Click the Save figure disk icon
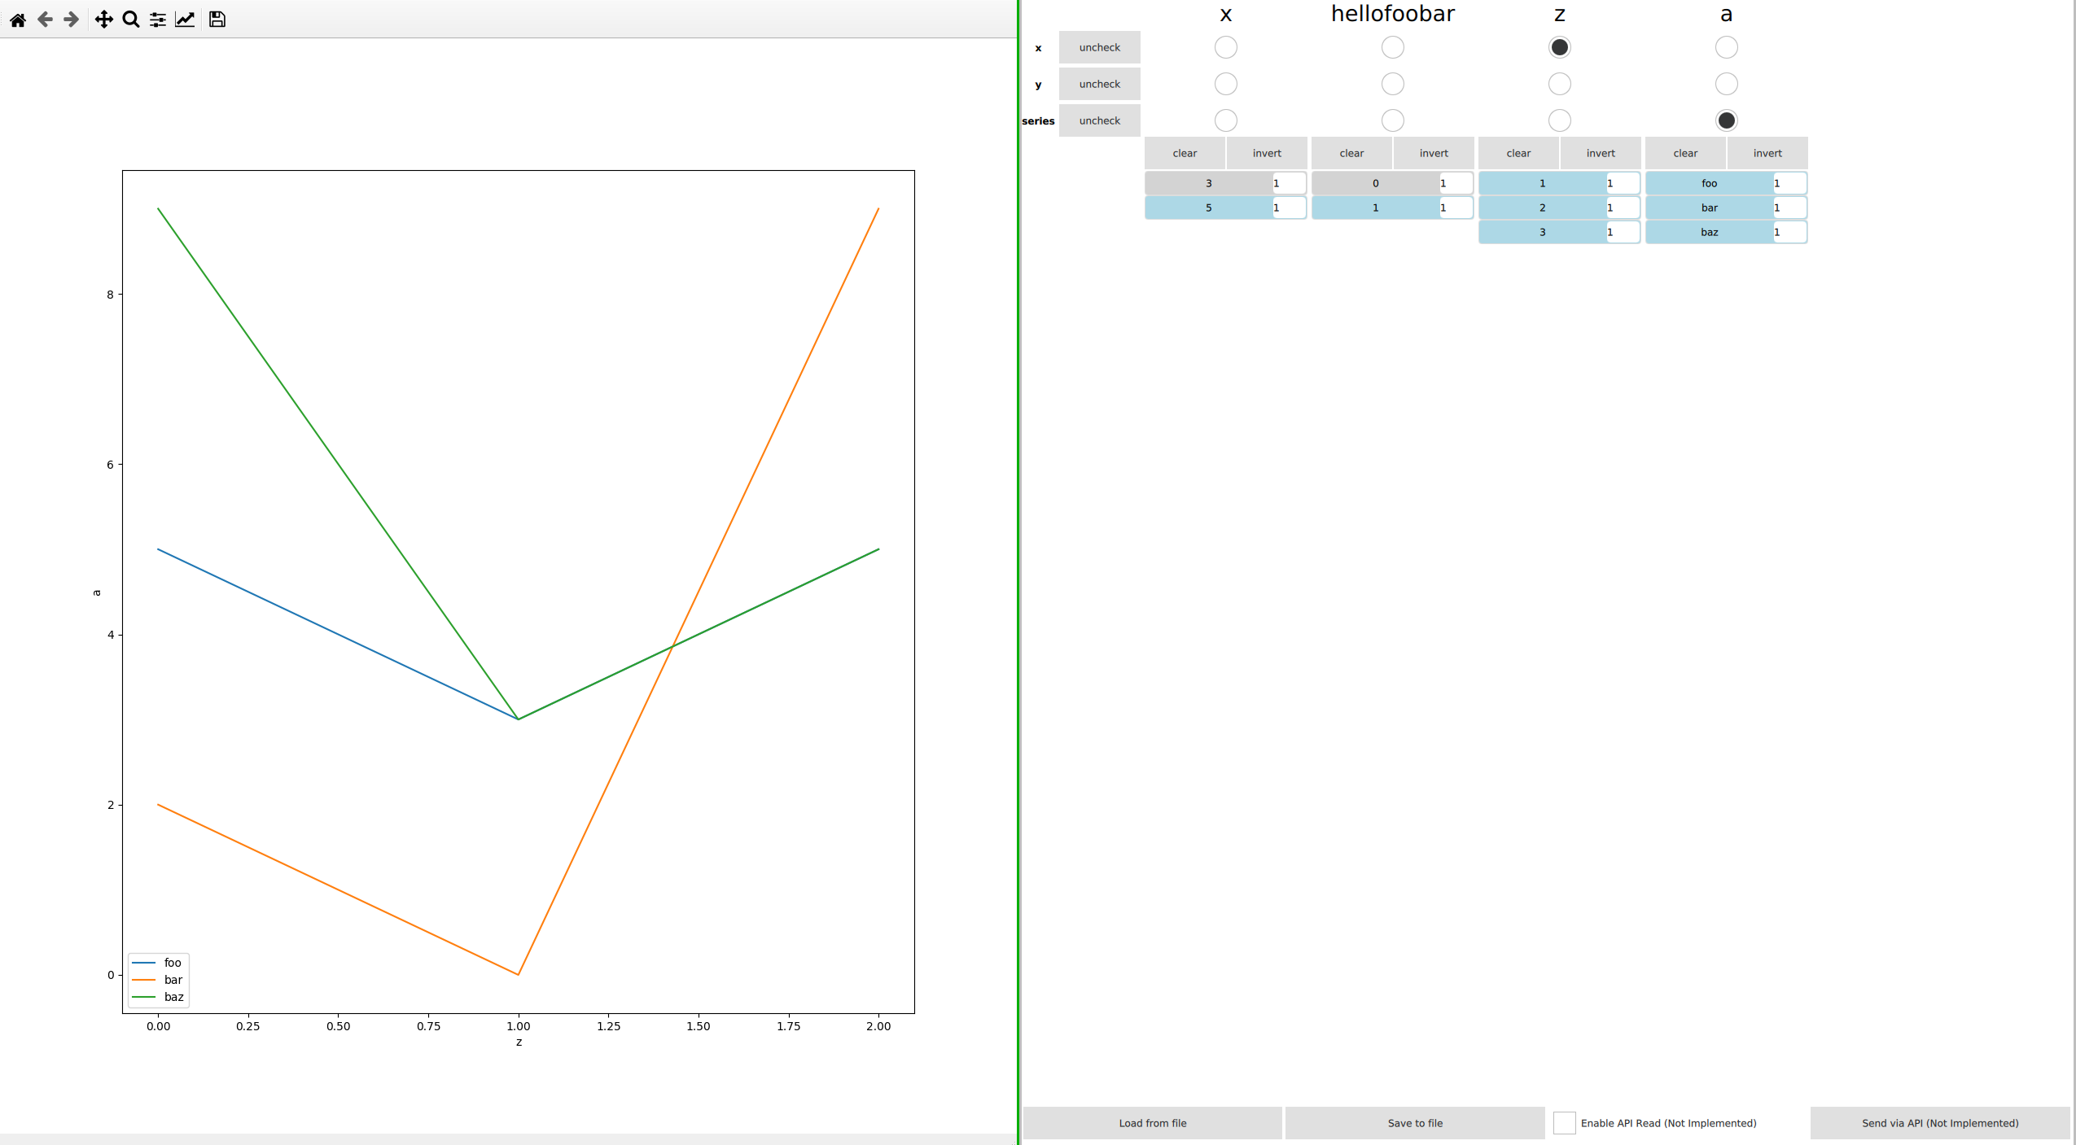Screen dimensions: 2076x1145 click(217, 20)
